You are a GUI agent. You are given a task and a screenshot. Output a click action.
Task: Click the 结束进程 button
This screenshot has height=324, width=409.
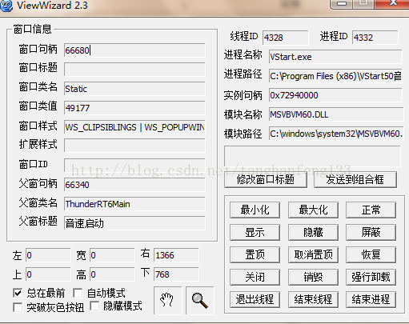click(x=371, y=299)
